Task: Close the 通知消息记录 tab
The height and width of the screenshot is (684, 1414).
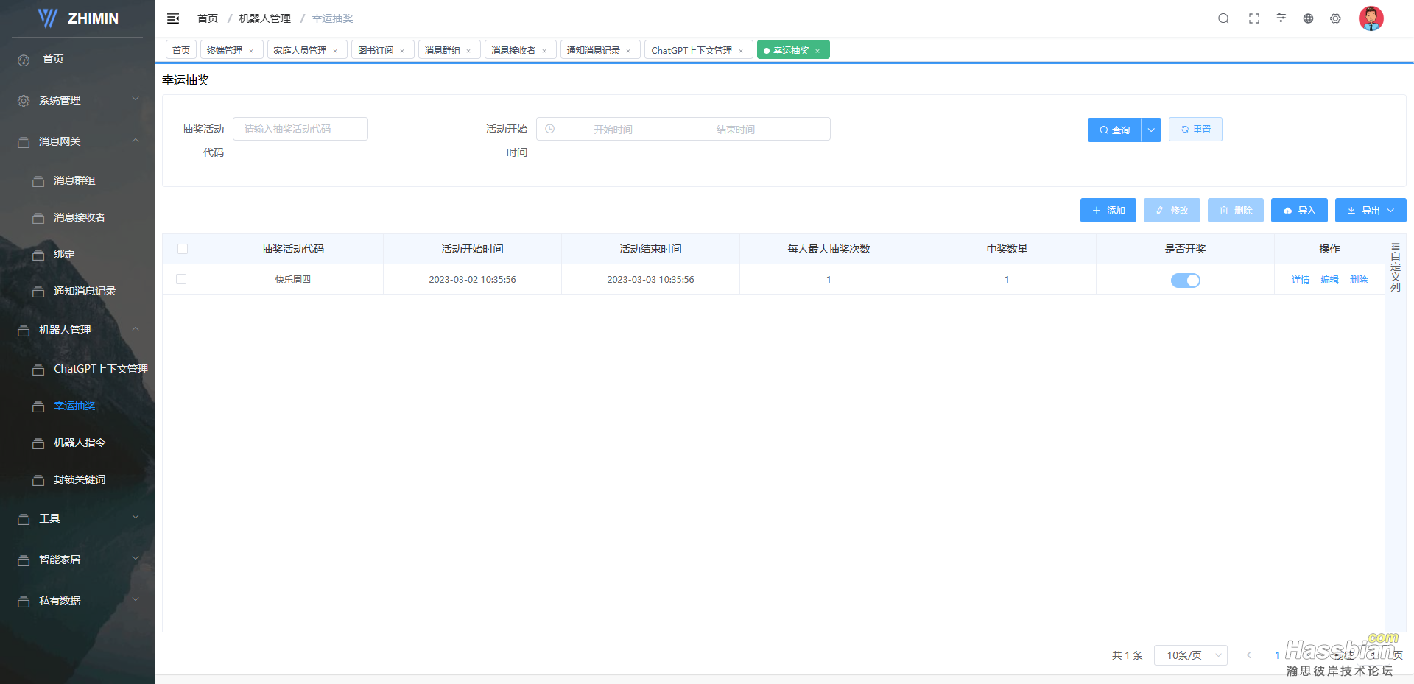Action: (628, 51)
